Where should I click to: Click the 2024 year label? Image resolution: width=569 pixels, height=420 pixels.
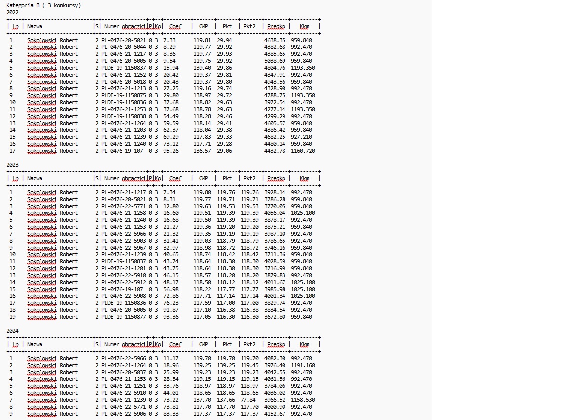point(12,331)
